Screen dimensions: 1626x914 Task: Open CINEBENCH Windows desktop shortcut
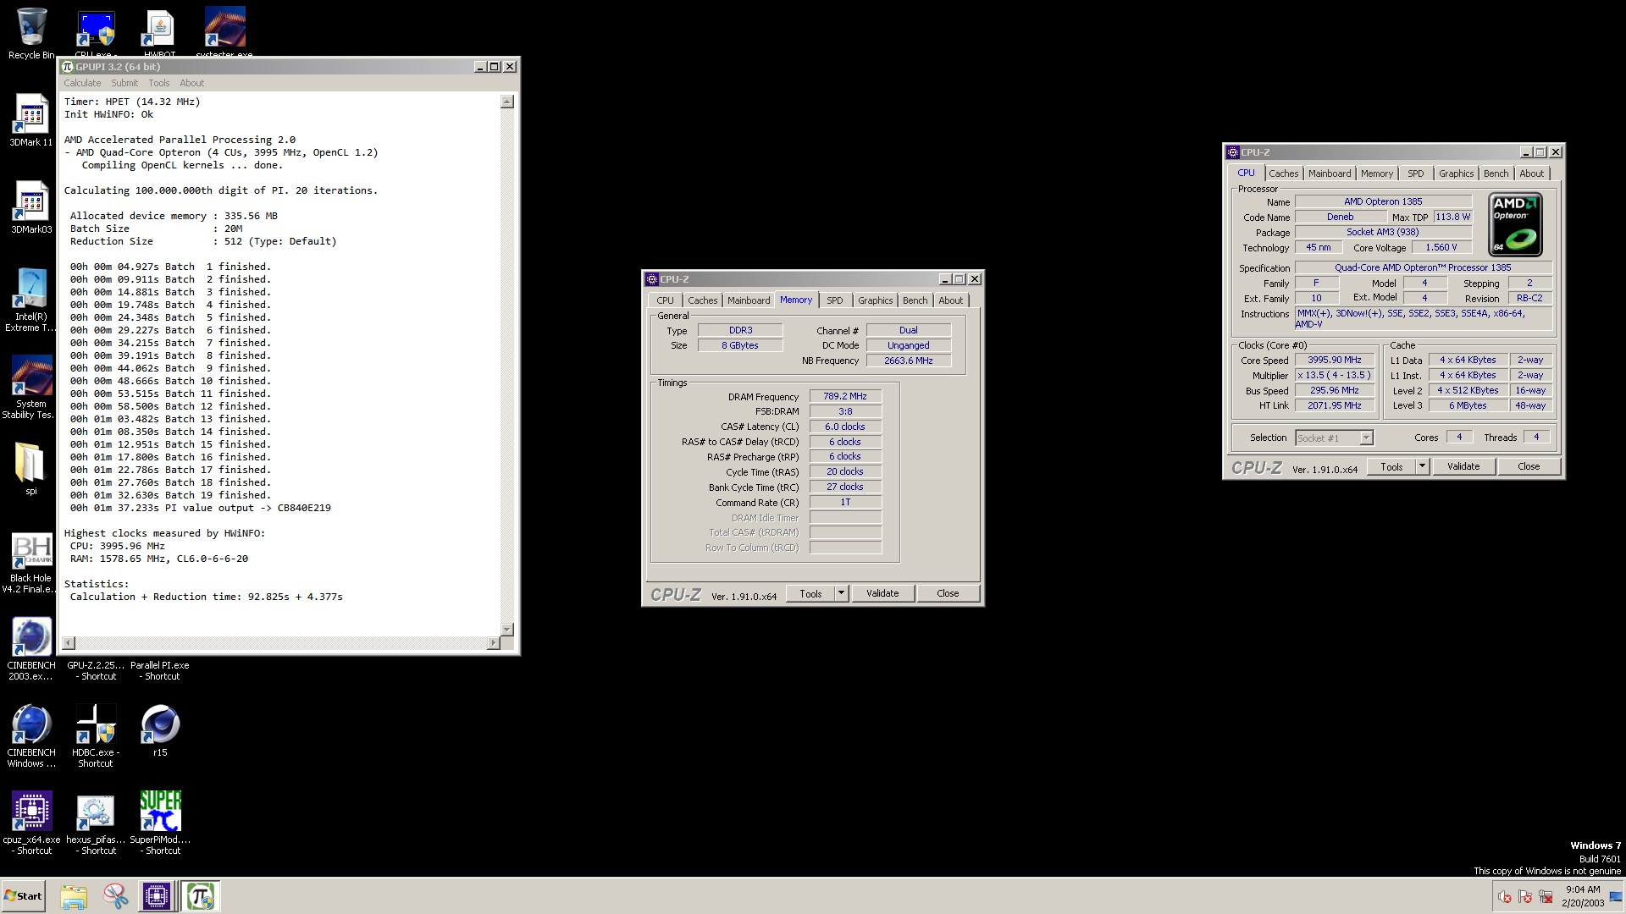coord(31,736)
